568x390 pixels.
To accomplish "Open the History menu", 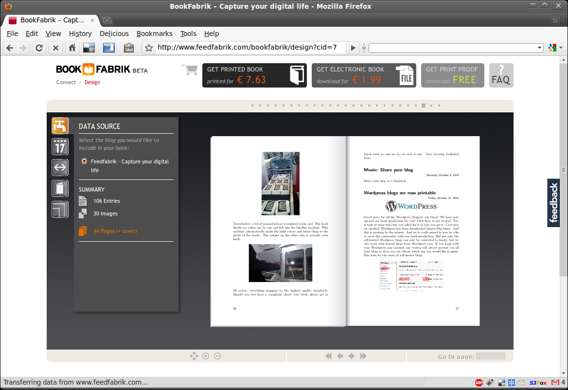I will pyautogui.click(x=80, y=34).
